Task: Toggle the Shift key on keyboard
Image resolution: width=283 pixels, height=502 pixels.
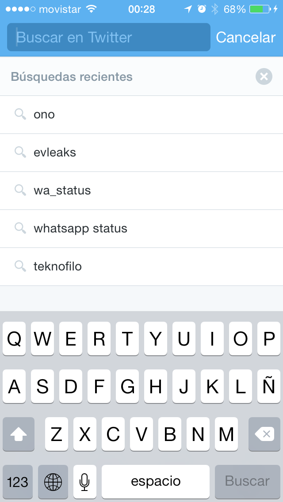Action: [19, 434]
